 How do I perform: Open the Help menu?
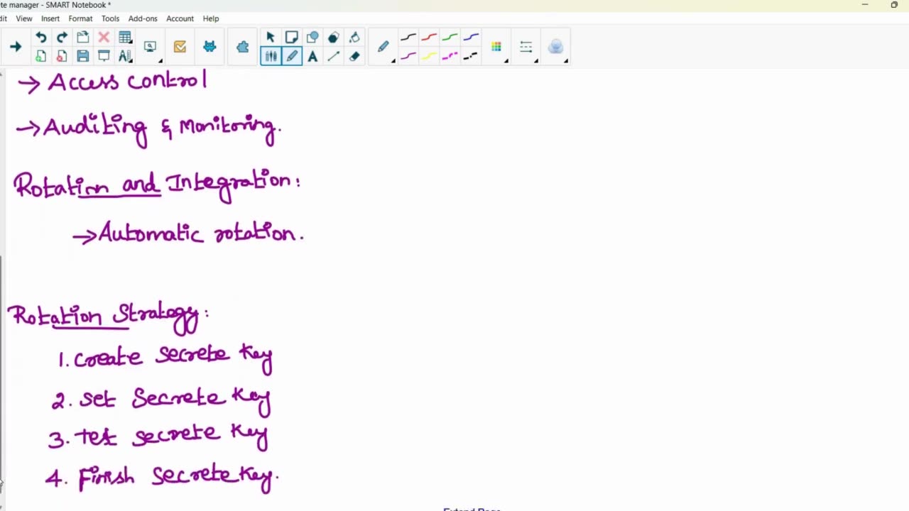[211, 18]
